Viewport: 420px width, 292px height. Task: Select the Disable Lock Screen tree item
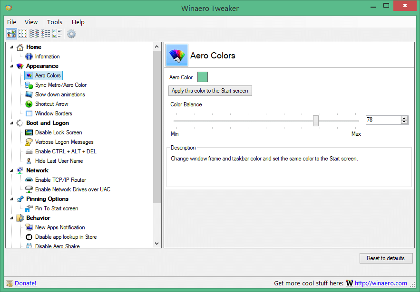tap(59, 132)
